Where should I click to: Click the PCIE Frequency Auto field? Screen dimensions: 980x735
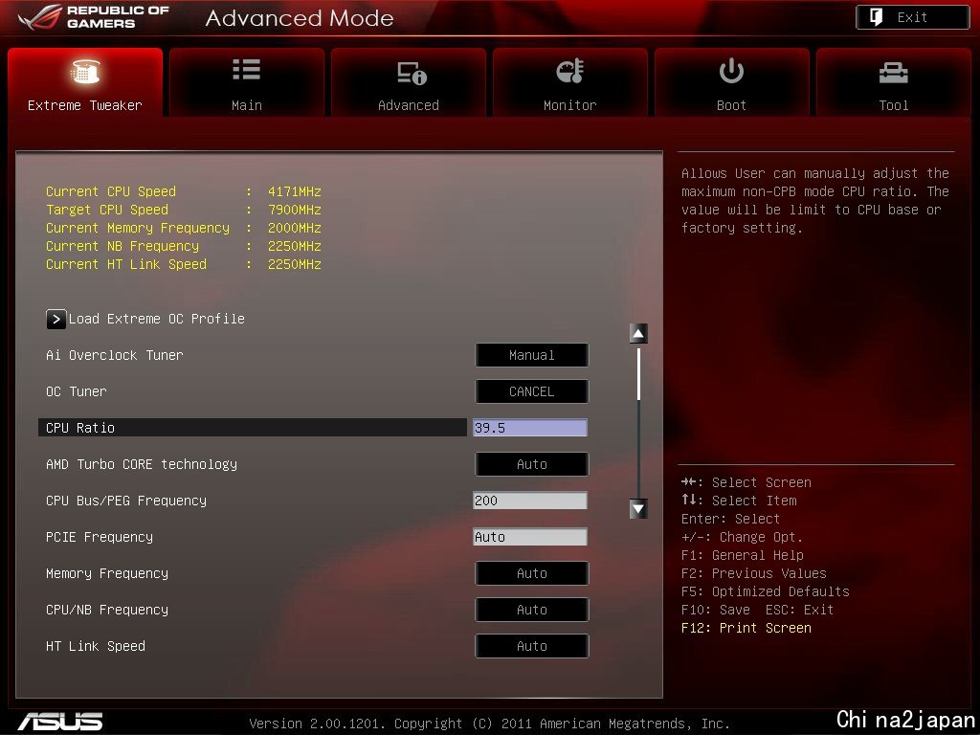[x=530, y=537]
